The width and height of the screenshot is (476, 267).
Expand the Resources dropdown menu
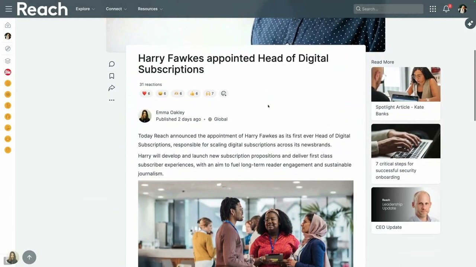(150, 9)
